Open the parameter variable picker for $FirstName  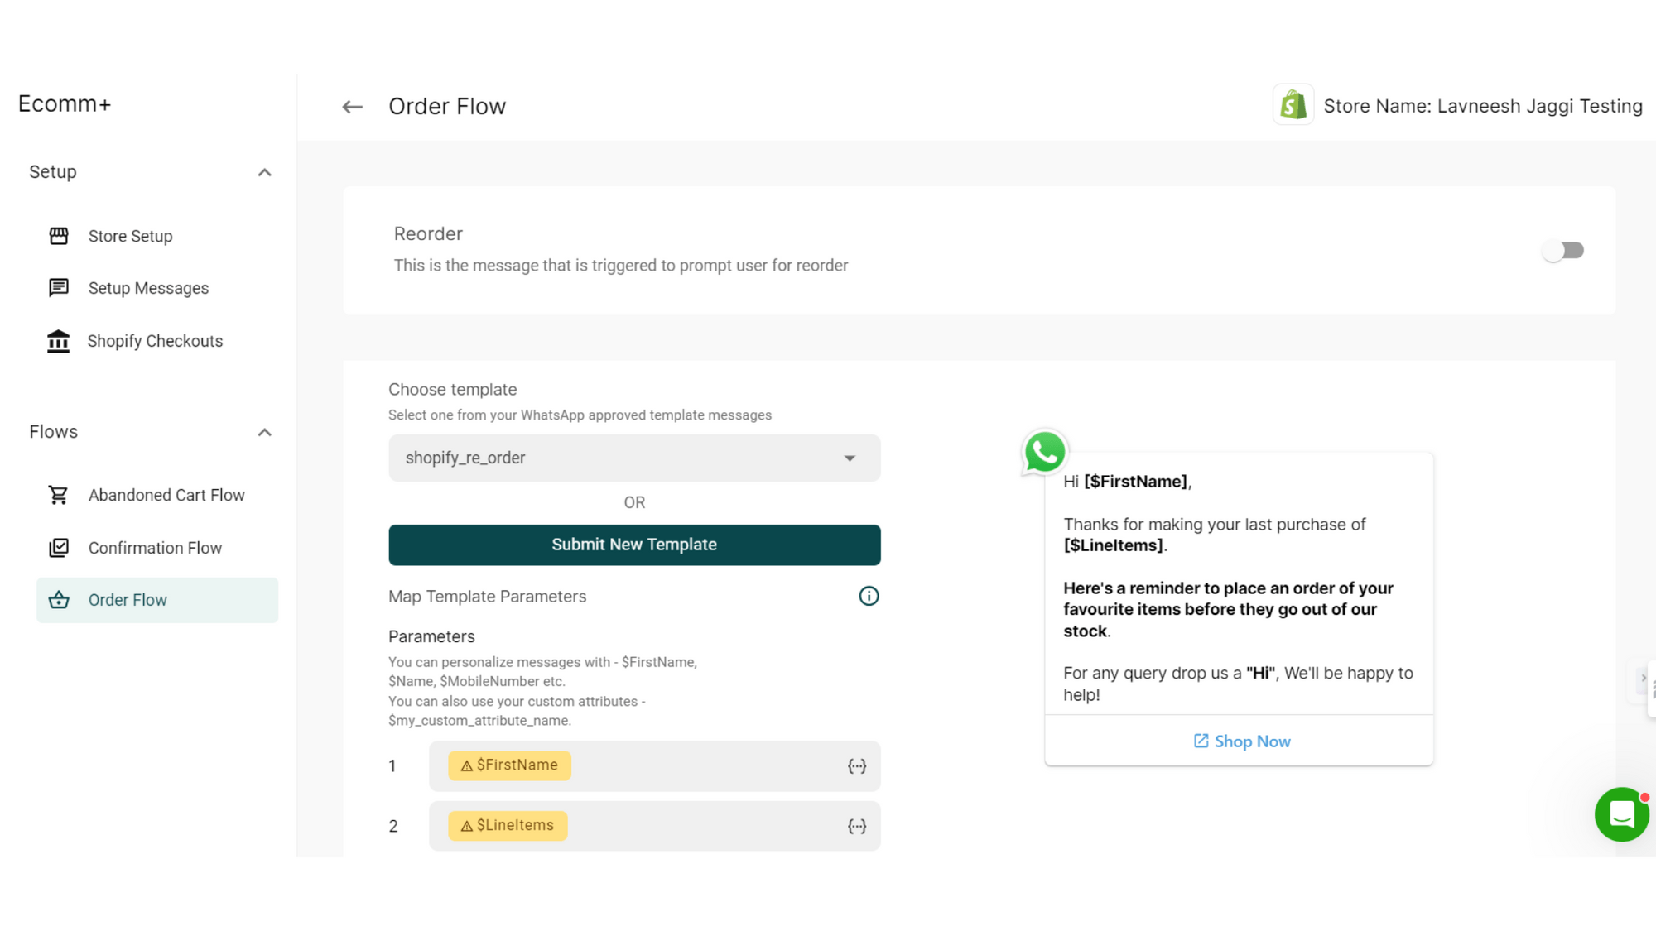pyautogui.click(x=857, y=765)
